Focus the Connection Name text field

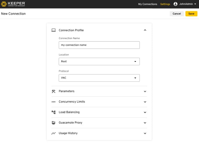(x=99, y=45)
